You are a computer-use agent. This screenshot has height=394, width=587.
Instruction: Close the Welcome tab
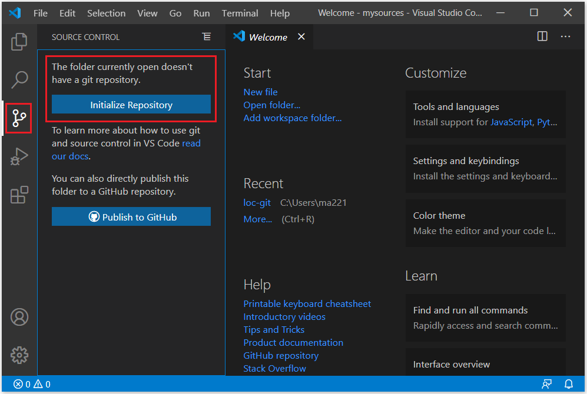pyautogui.click(x=301, y=36)
